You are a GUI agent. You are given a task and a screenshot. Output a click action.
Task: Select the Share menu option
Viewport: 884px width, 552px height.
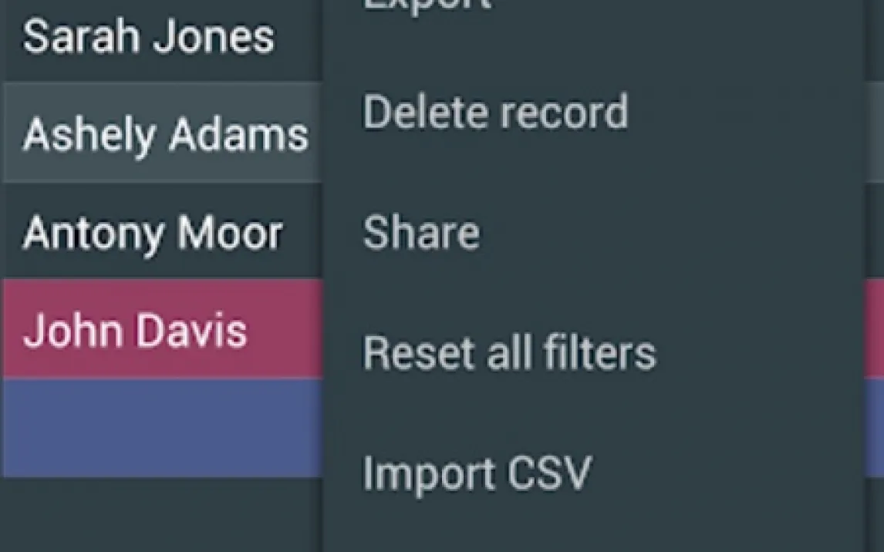coord(421,233)
